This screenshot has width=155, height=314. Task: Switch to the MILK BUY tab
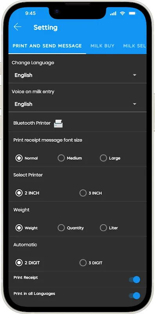click(103, 46)
